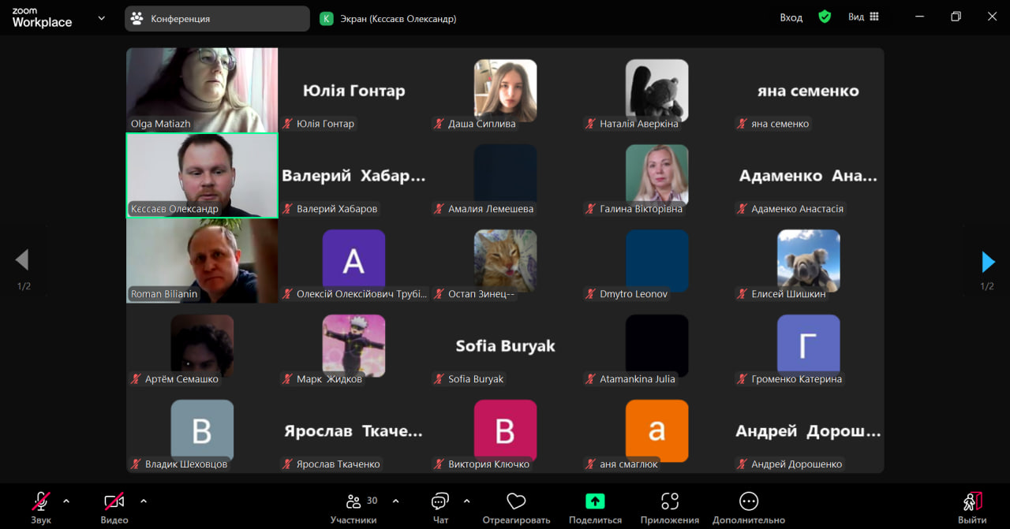1010x529 pixels.
Task: Click muted mic icon beside Адаменко Анастасія
Action: [x=742, y=209]
